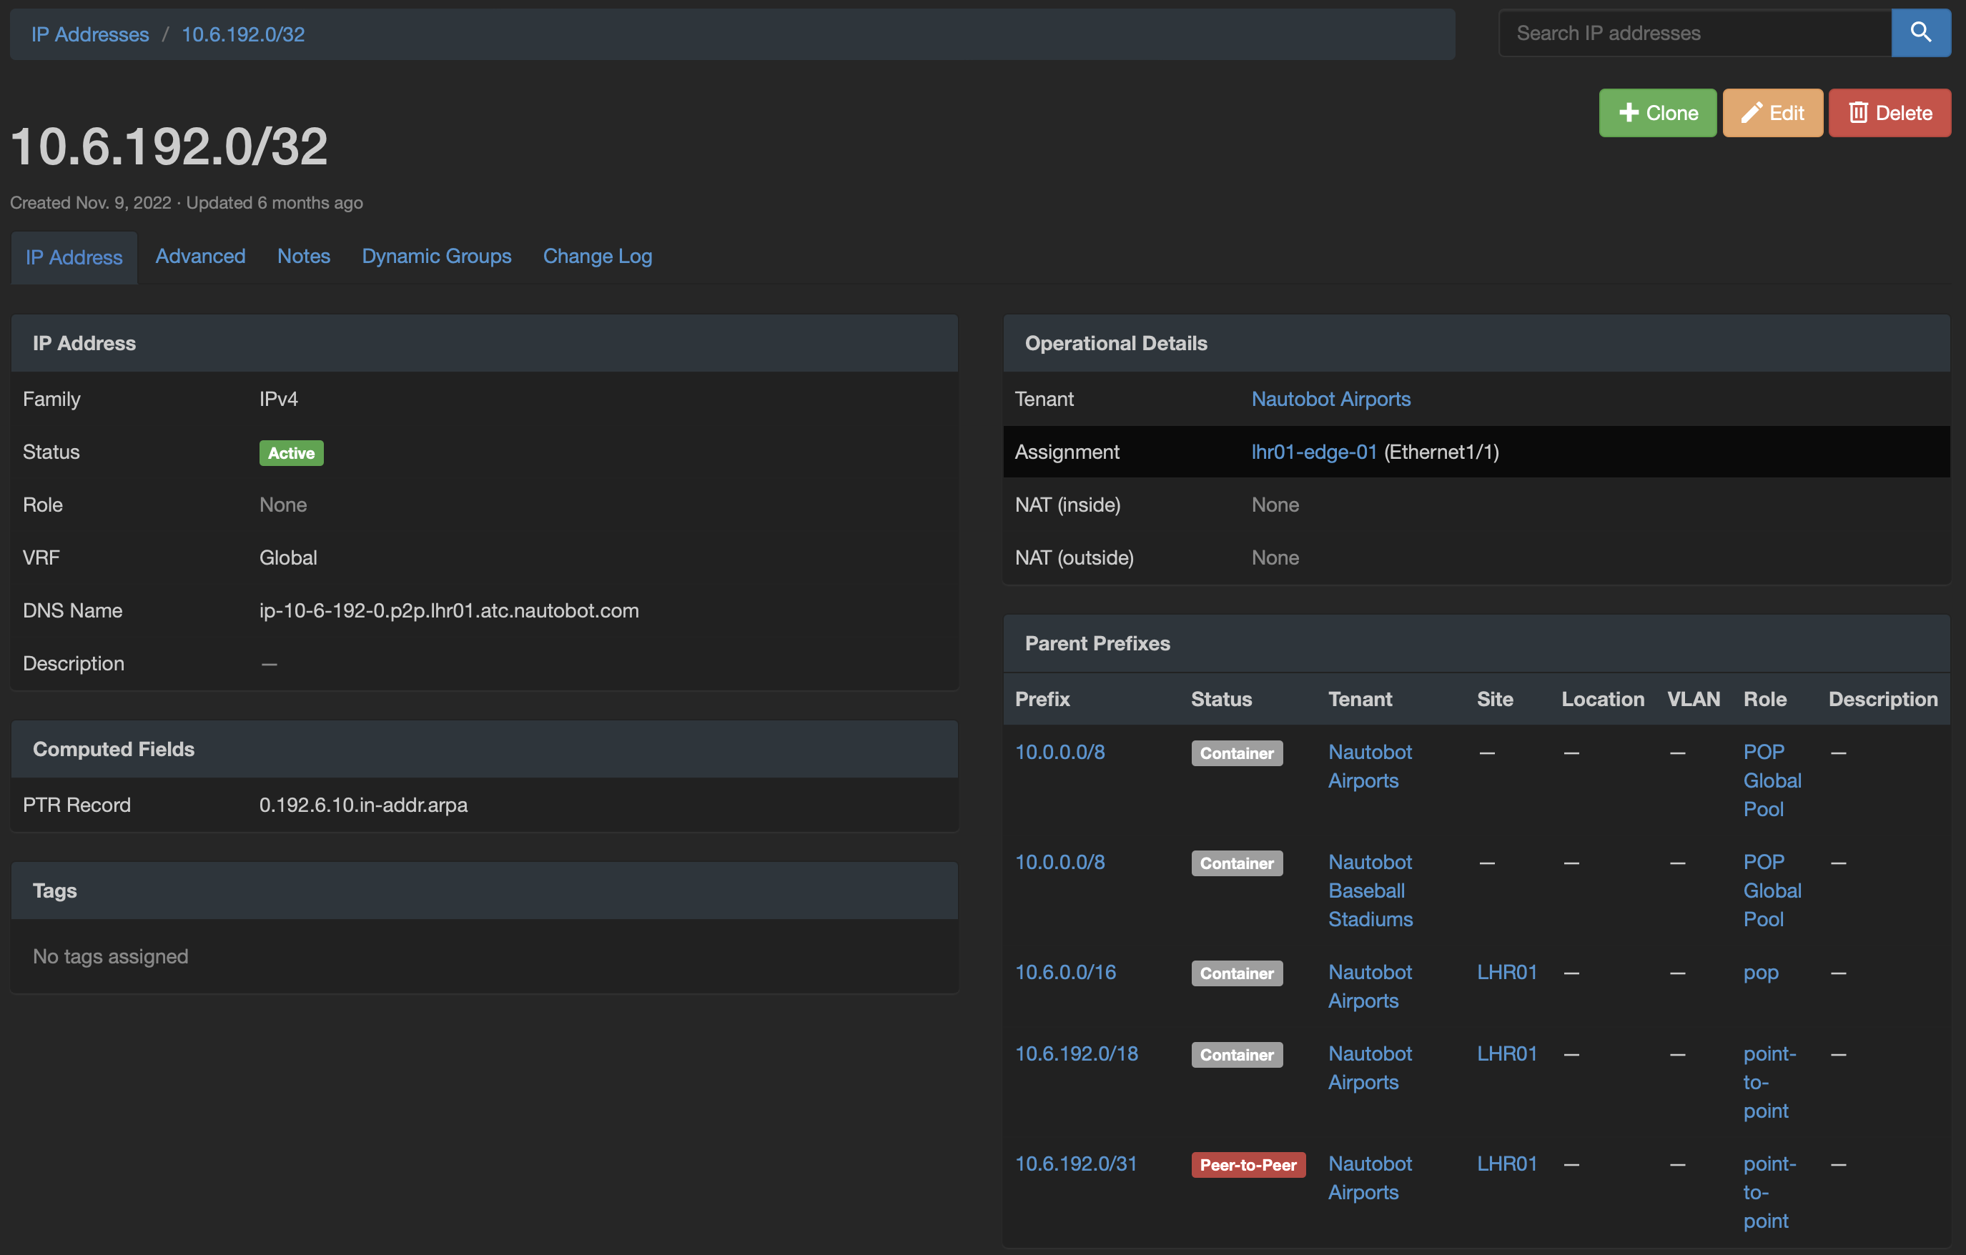Click the green Clone button

(1656, 113)
